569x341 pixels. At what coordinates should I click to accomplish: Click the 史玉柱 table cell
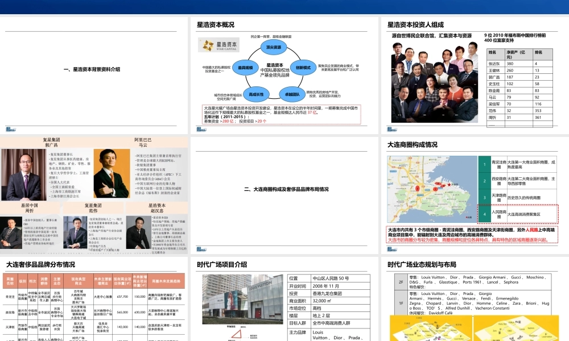click(x=496, y=84)
